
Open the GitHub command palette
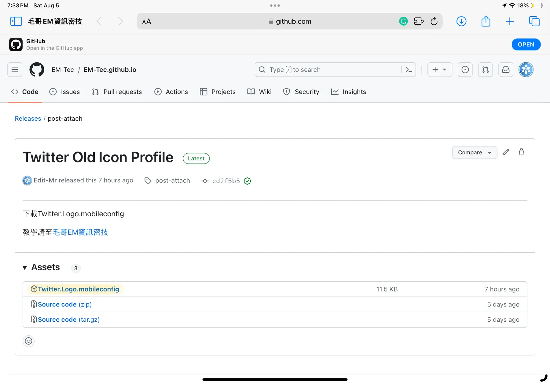tap(409, 70)
